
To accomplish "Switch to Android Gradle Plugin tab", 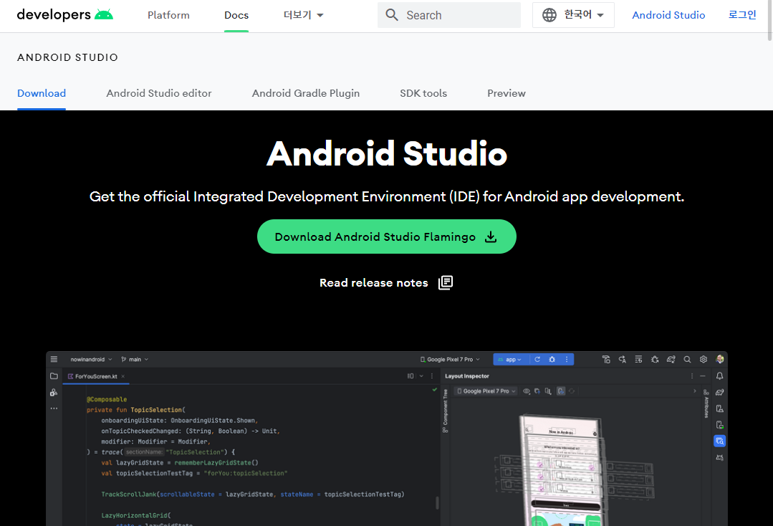I will coord(306,93).
